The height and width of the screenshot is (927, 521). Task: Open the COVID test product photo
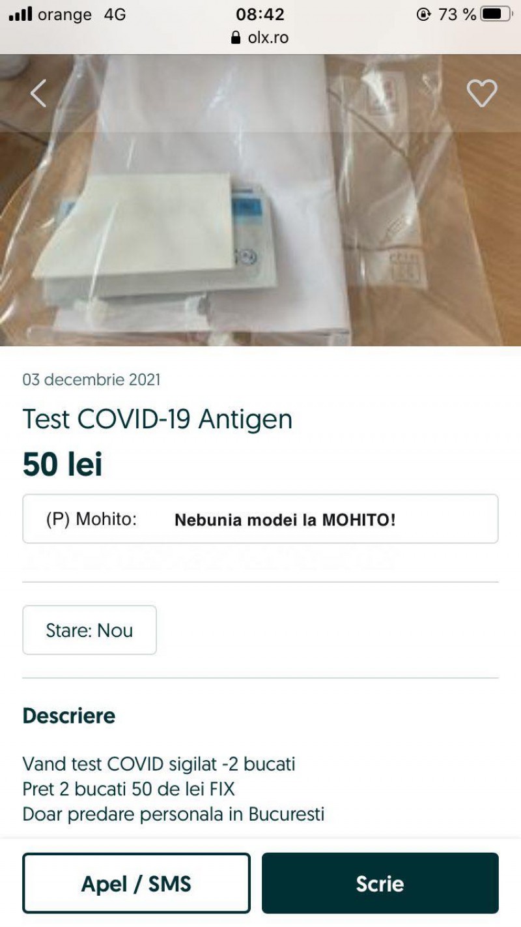(260, 200)
